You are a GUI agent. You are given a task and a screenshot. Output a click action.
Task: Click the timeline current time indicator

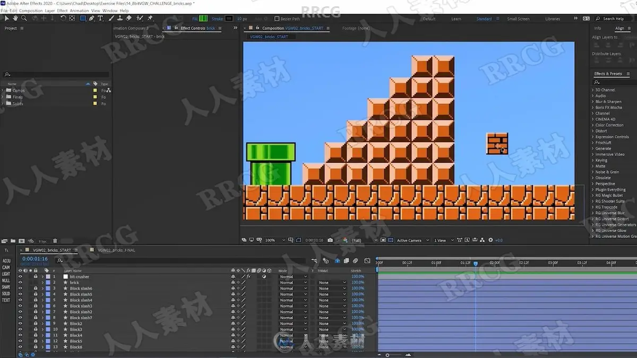[476, 263]
